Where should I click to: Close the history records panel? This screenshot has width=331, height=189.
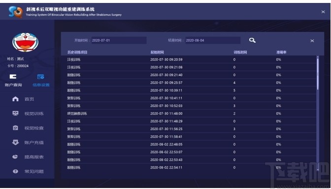tap(312, 41)
